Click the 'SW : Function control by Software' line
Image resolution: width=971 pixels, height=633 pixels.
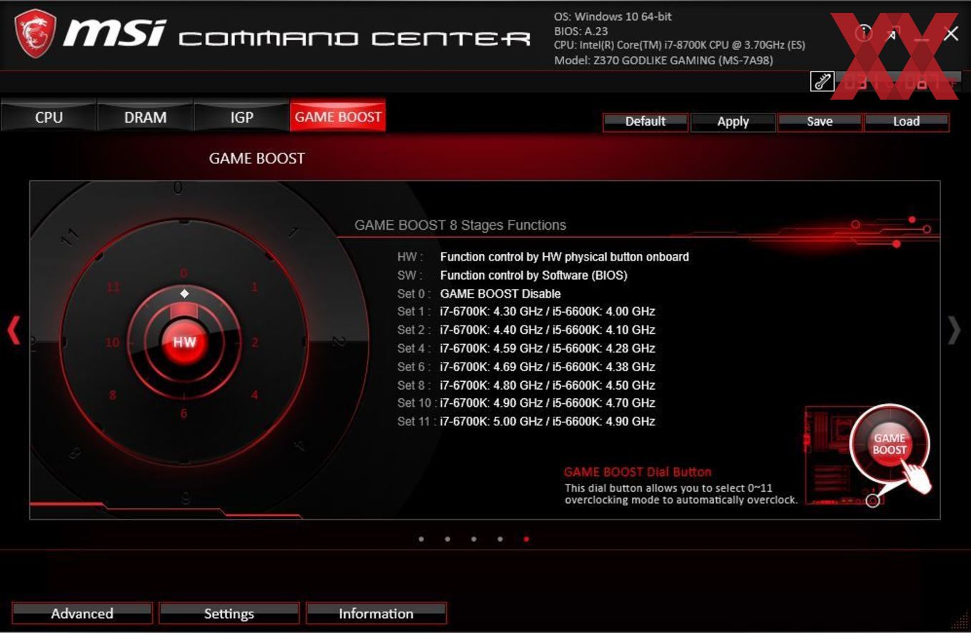click(x=513, y=275)
